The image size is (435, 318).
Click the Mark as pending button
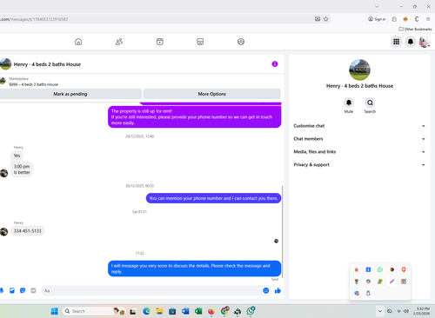[70, 94]
